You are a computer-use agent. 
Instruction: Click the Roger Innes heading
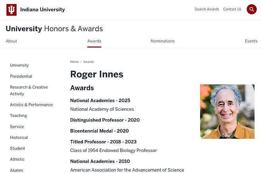[97, 74]
